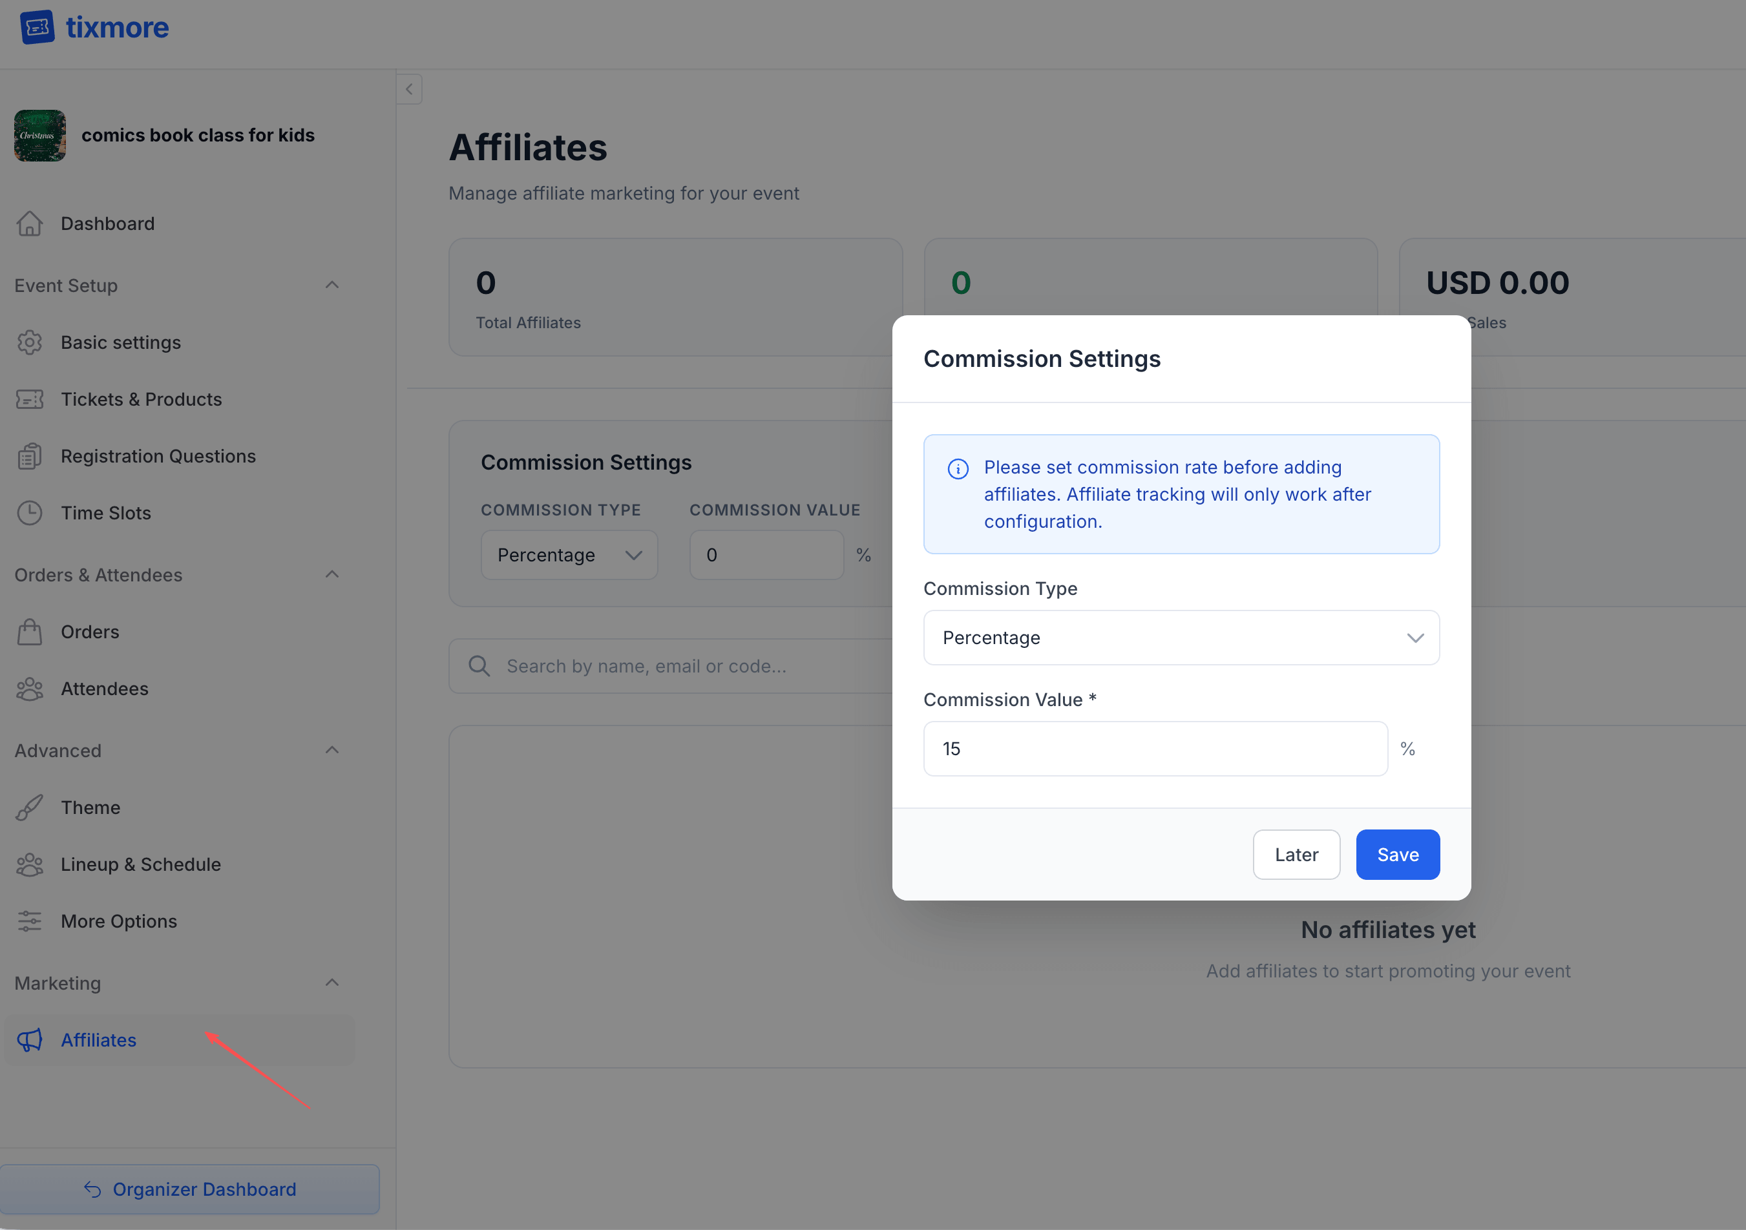Open the Commission Type dropdown in dialog
Image resolution: width=1746 pixels, height=1230 pixels.
coord(1181,638)
